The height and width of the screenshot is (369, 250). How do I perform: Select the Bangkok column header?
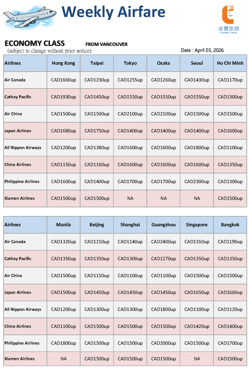230,225
